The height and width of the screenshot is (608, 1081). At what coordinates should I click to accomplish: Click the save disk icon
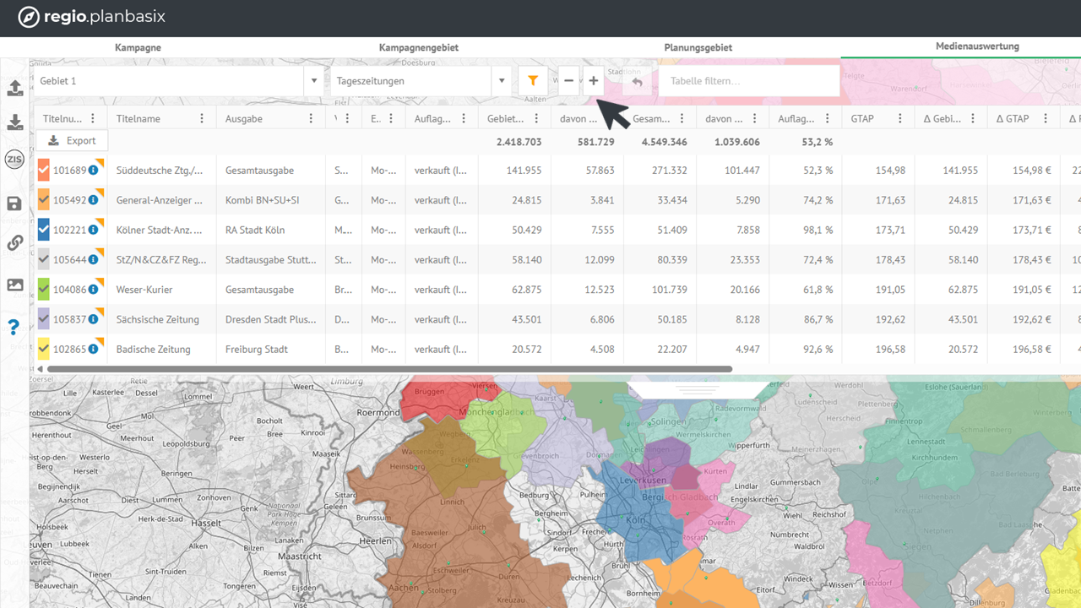(x=14, y=204)
